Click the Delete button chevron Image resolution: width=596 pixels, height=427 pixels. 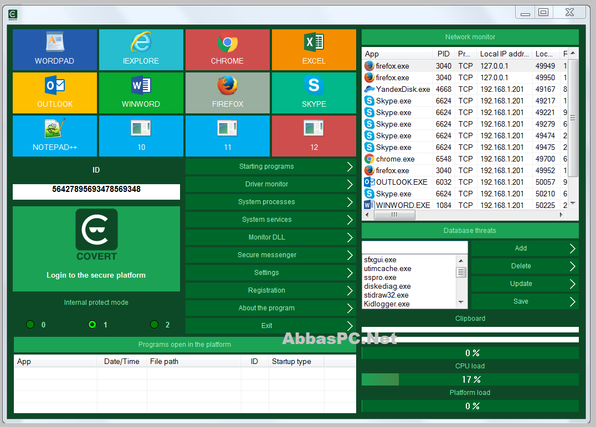pos(572,267)
